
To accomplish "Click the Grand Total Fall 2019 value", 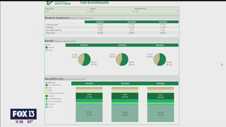I will pyautogui.click(x=163, y=33).
